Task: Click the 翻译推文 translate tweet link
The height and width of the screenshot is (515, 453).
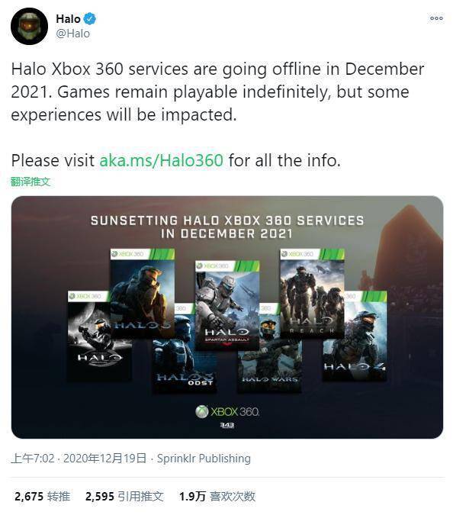Action: [x=31, y=182]
